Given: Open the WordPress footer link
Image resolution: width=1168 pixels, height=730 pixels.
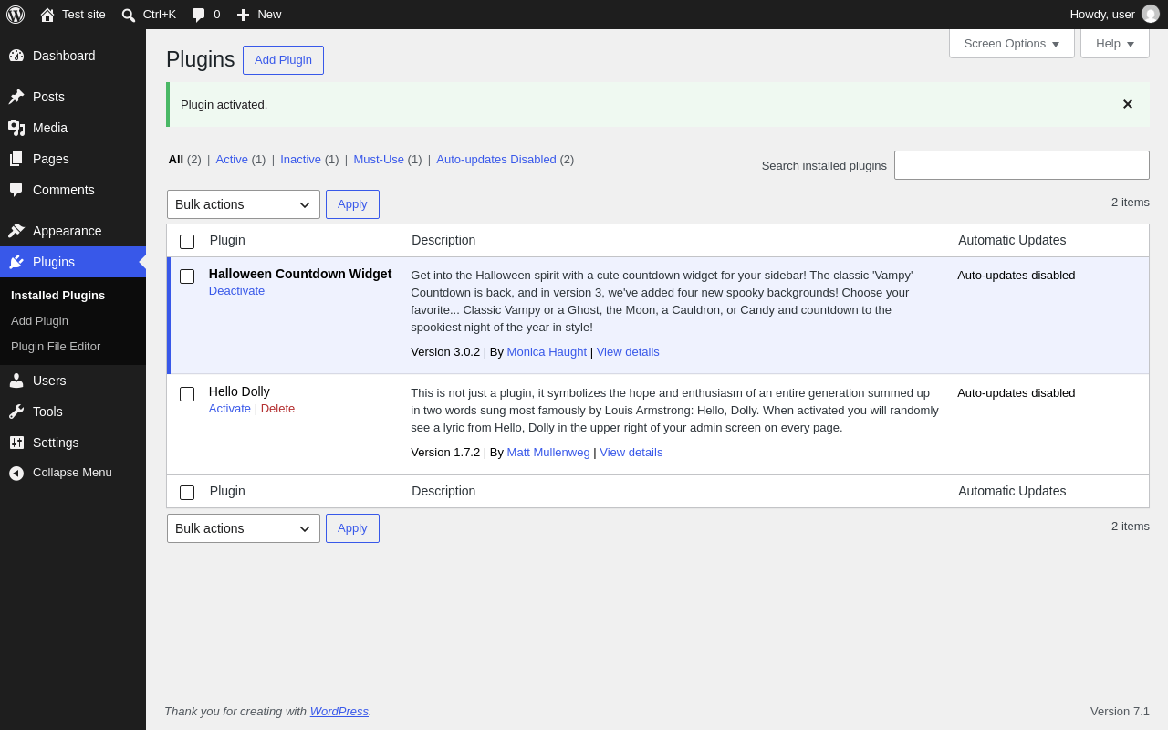Looking at the screenshot, I should (339, 712).
